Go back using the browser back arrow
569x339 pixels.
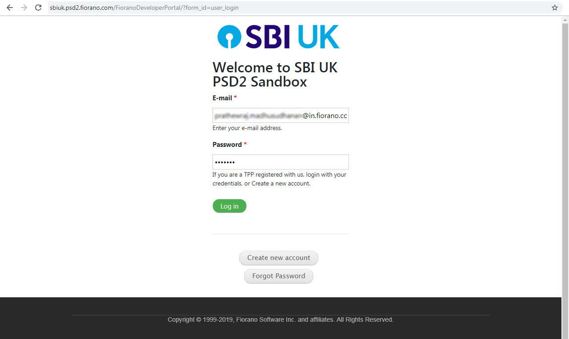click(9, 8)
